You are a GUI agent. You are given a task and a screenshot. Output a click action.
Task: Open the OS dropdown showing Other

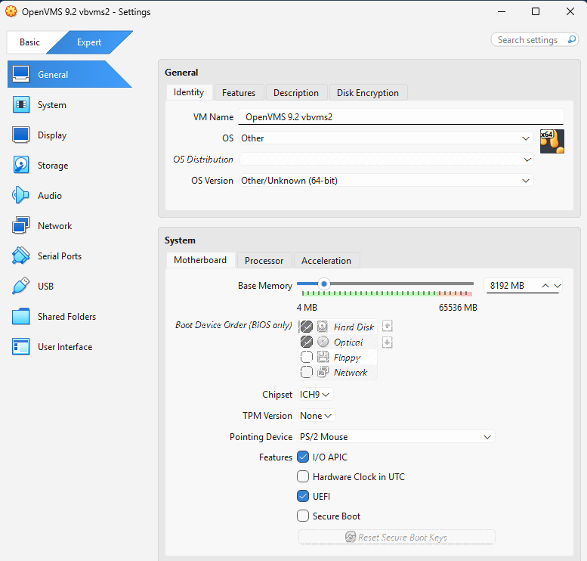[386, 138]
